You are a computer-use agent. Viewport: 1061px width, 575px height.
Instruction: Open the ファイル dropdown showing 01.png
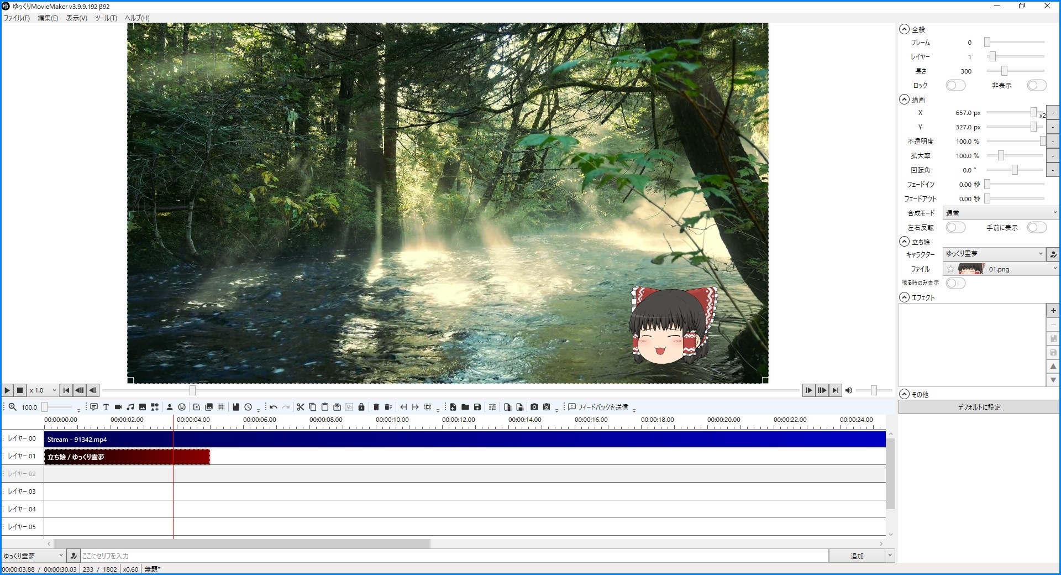(1001, 269)
